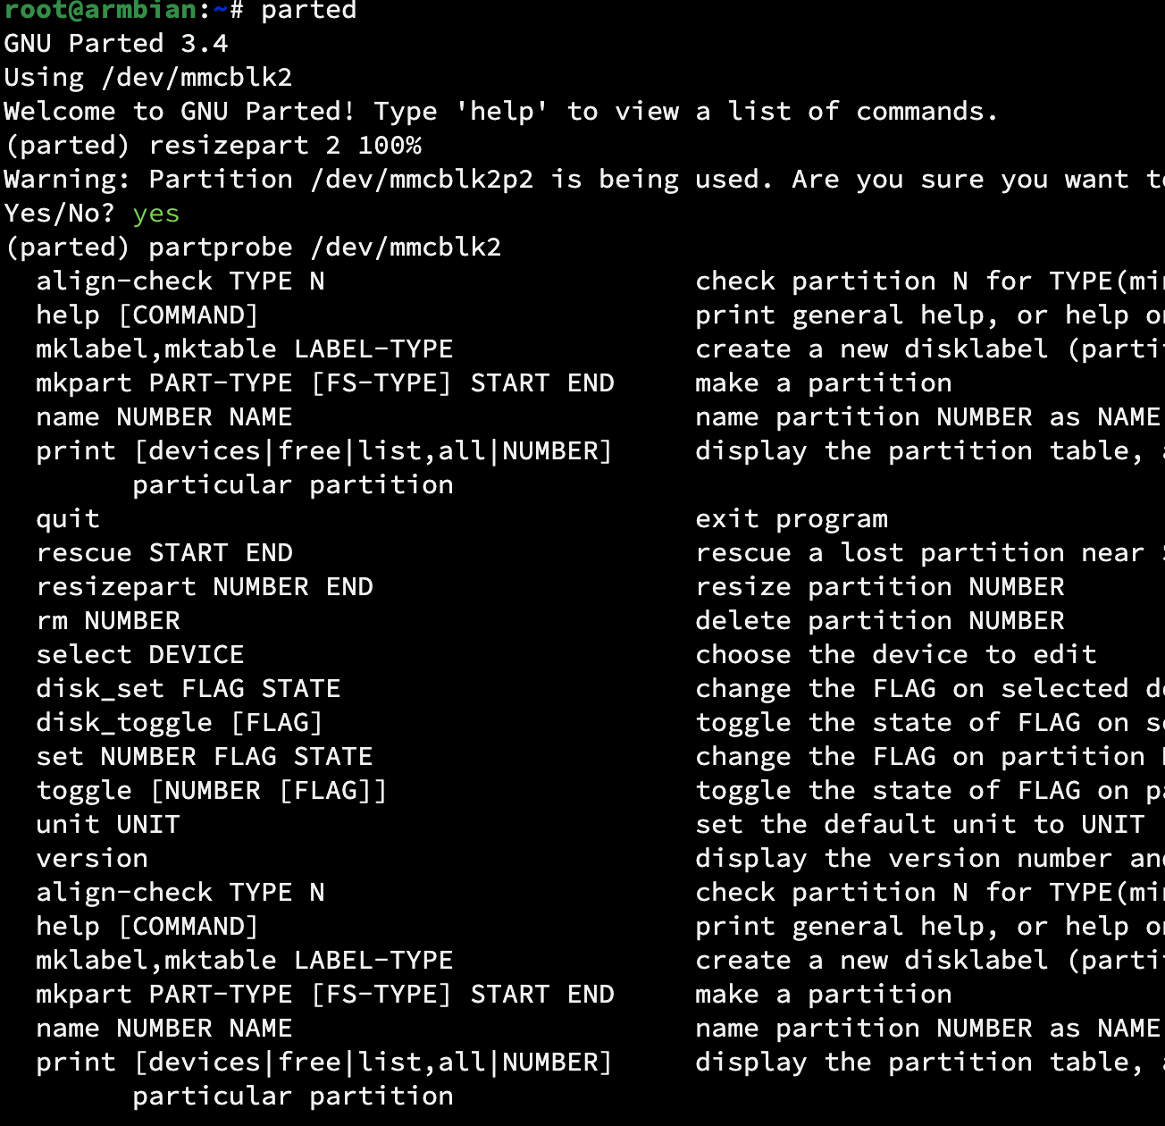The width and height of the screenshot is (1165, 1126).
Task: Click 'Using /dev/mmcblk2' device line
Action: [148, 78]
